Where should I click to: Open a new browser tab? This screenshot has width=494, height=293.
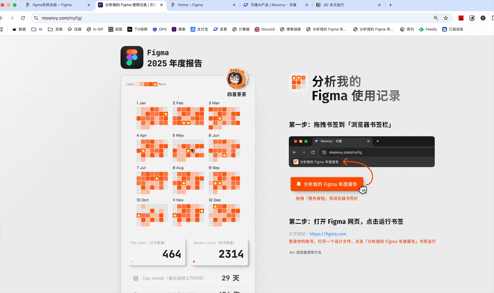tap(390, 5)
